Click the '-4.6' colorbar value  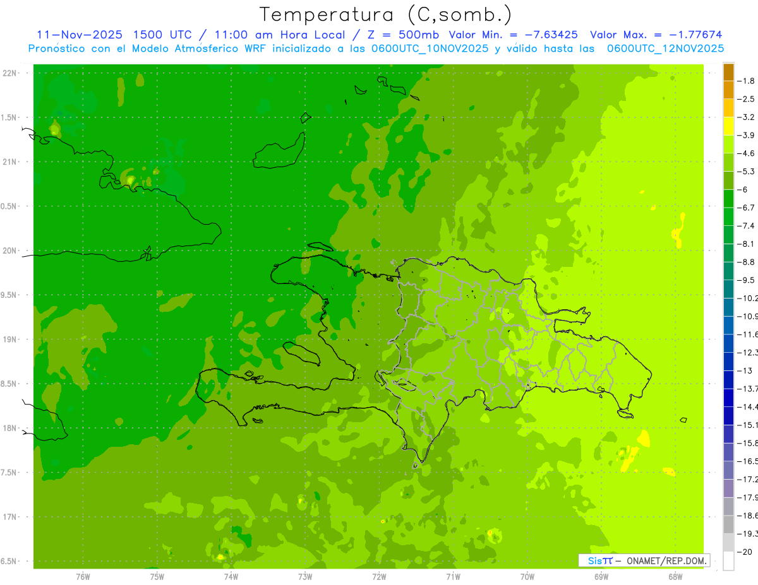(x=746, y=153)
